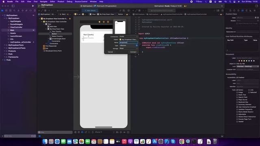Image resolution: width=260 pixels, height=146 pixels.
Task: Add a new tab with plus button
Action: click(x=222, y=6)
